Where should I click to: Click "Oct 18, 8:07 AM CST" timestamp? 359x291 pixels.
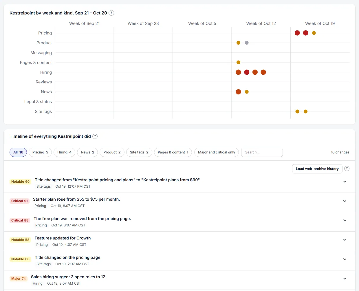64,283
